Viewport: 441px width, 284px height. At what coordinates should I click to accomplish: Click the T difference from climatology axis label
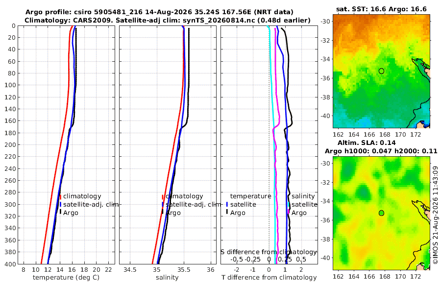(x=269, y=278)
